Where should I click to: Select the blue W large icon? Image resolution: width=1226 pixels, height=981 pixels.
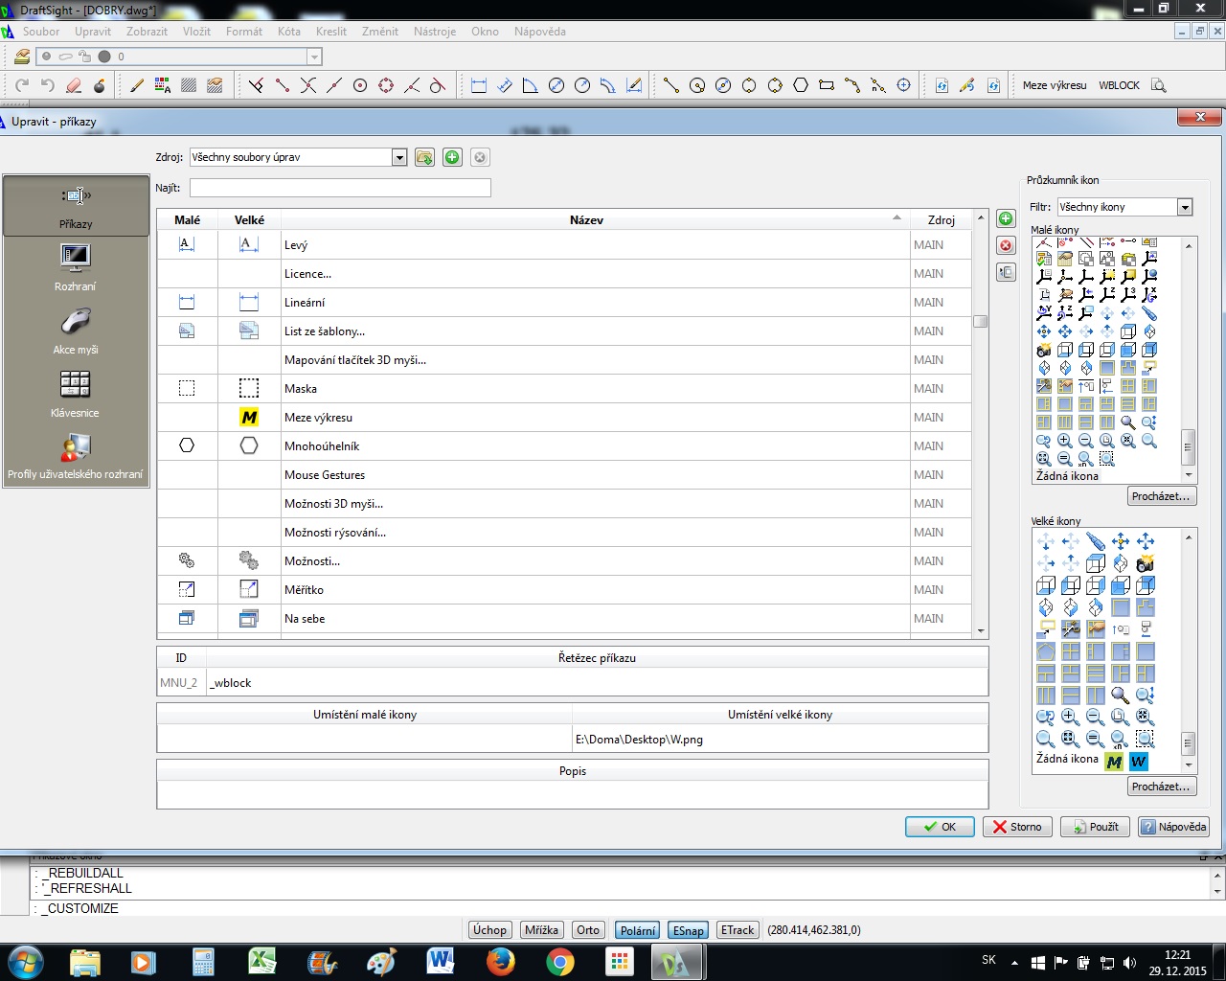pos(1138,762)
